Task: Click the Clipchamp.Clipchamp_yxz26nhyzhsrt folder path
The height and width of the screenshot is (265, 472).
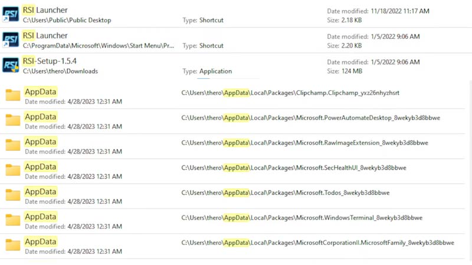Action: (290, 93)
